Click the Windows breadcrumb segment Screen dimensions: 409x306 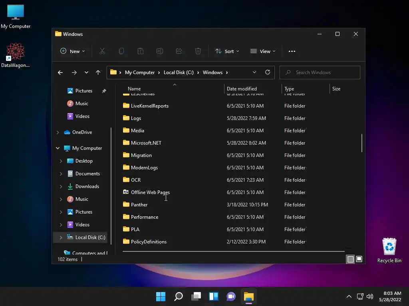(212, 73)
